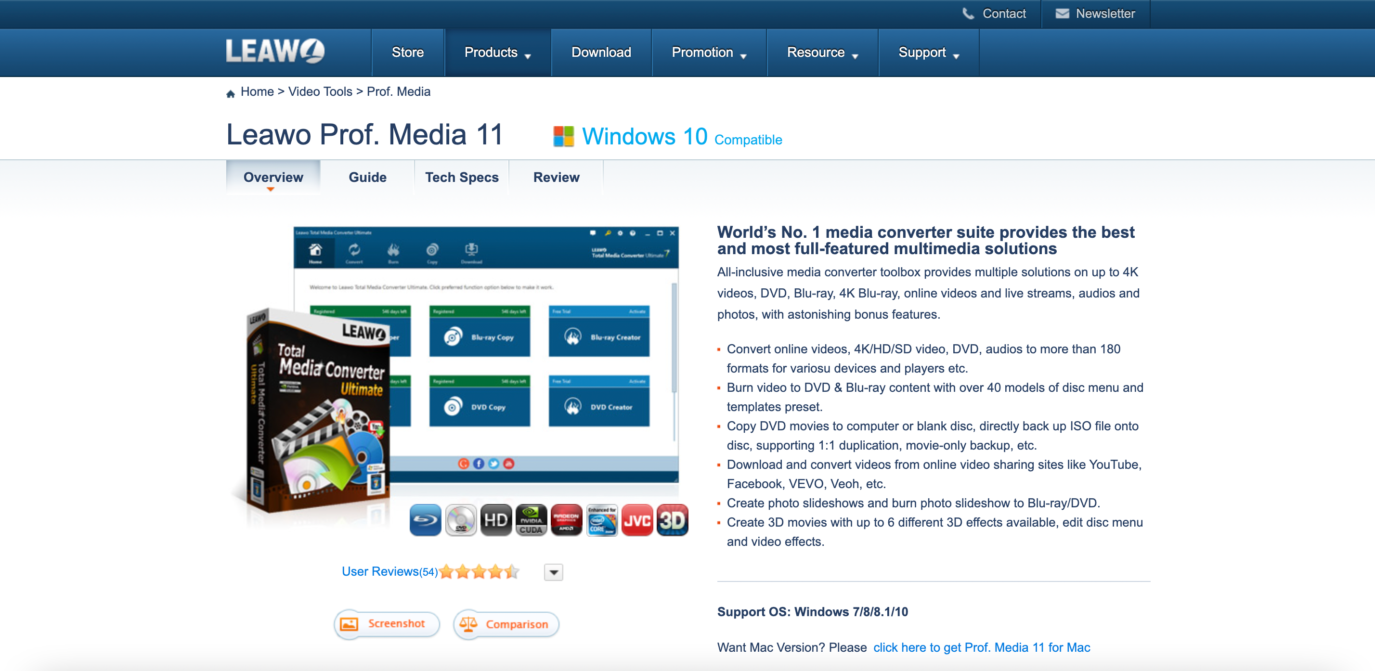Click the Screenshot picture icon
The image size is (1375, 671).
click(x=349, y=623)
